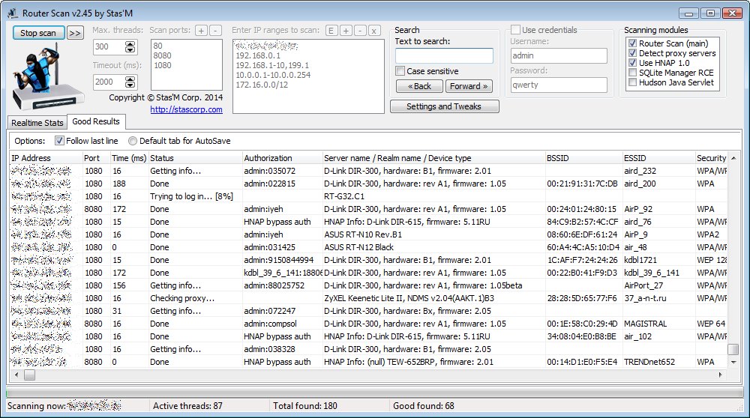Increase Max. threads with the spinner
This screenshot has width=750, height=418.
130,44
